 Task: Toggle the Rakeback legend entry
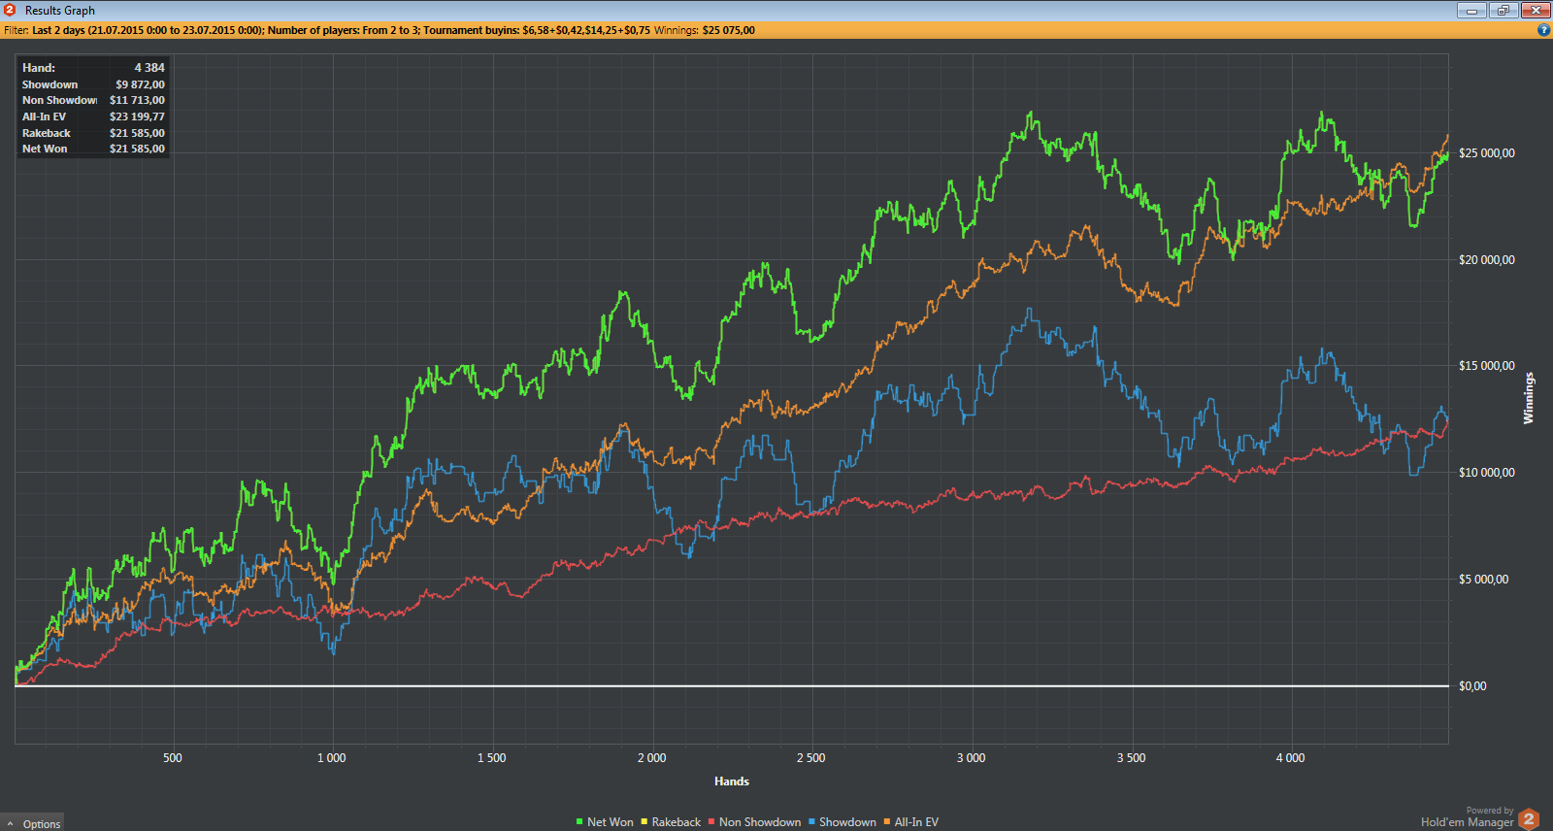click(x=676, y=822)
